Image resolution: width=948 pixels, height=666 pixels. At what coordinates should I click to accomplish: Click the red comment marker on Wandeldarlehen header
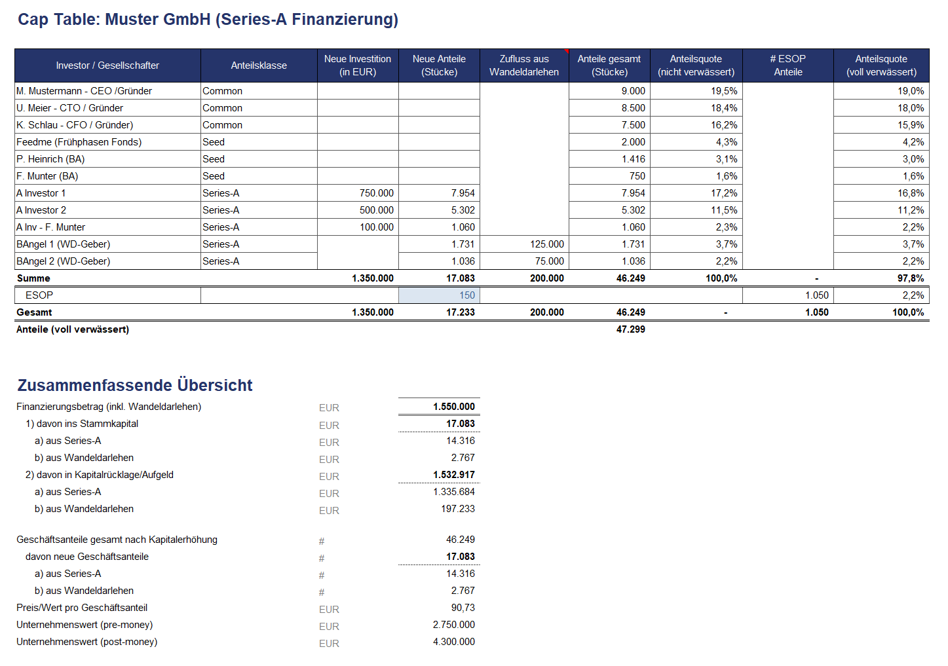coord(566,51)
